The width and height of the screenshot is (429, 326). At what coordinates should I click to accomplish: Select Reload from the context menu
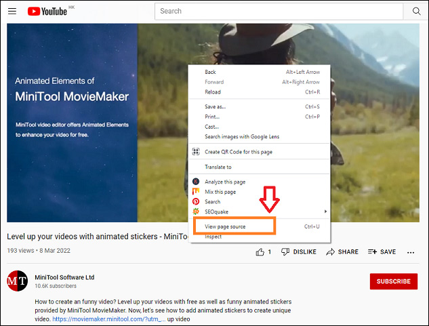coord(260,92)
